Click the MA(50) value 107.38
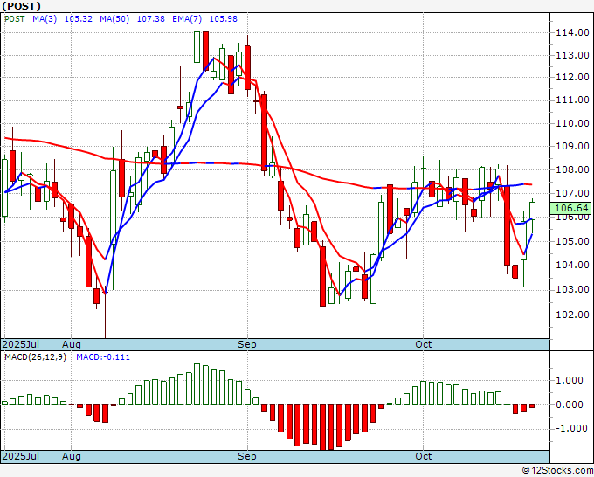Screen dimensions: 594x477 click(x=151, y=19)
